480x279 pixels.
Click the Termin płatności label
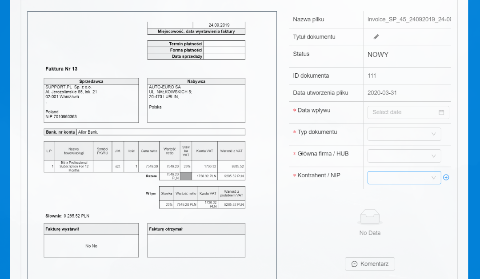[x=185, y=44]
